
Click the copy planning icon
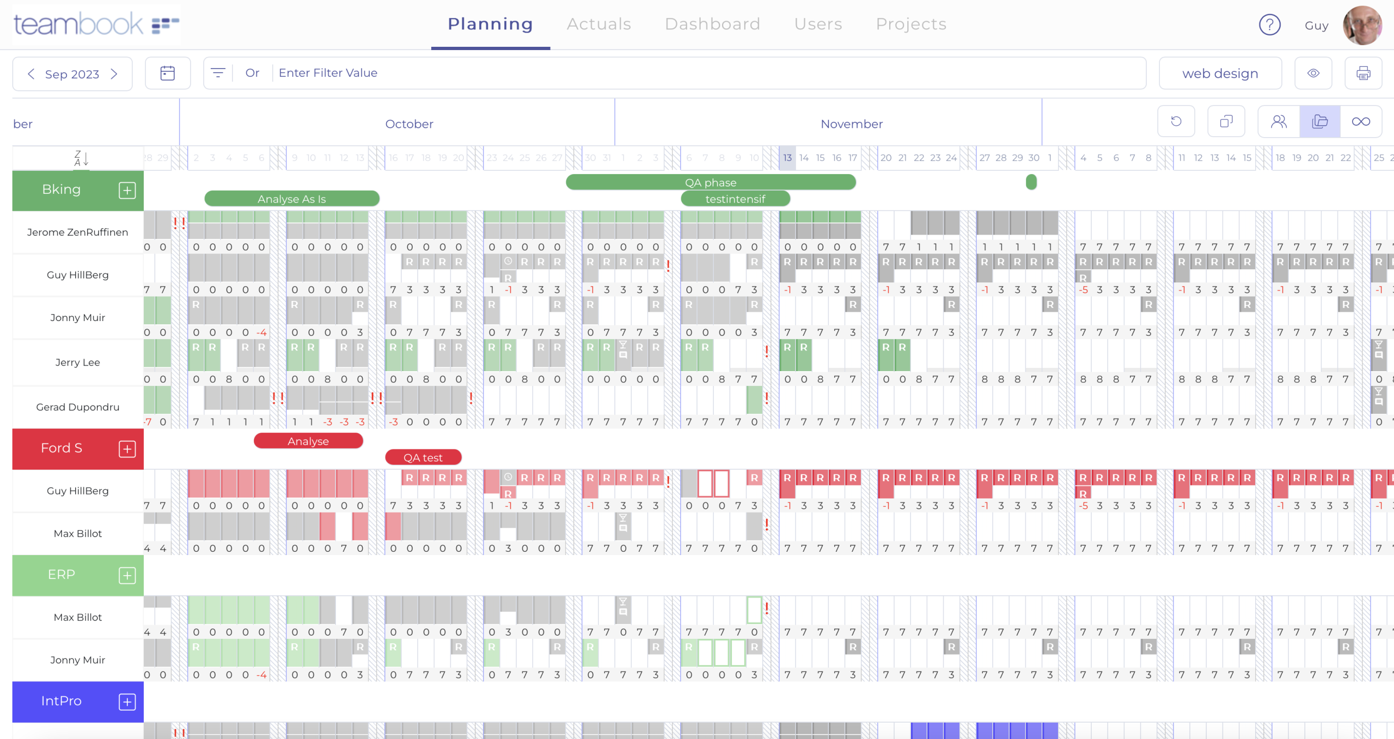(1226, 121)
